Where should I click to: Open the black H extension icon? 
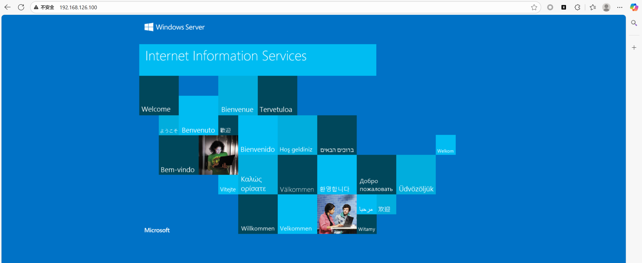point(563,7)
